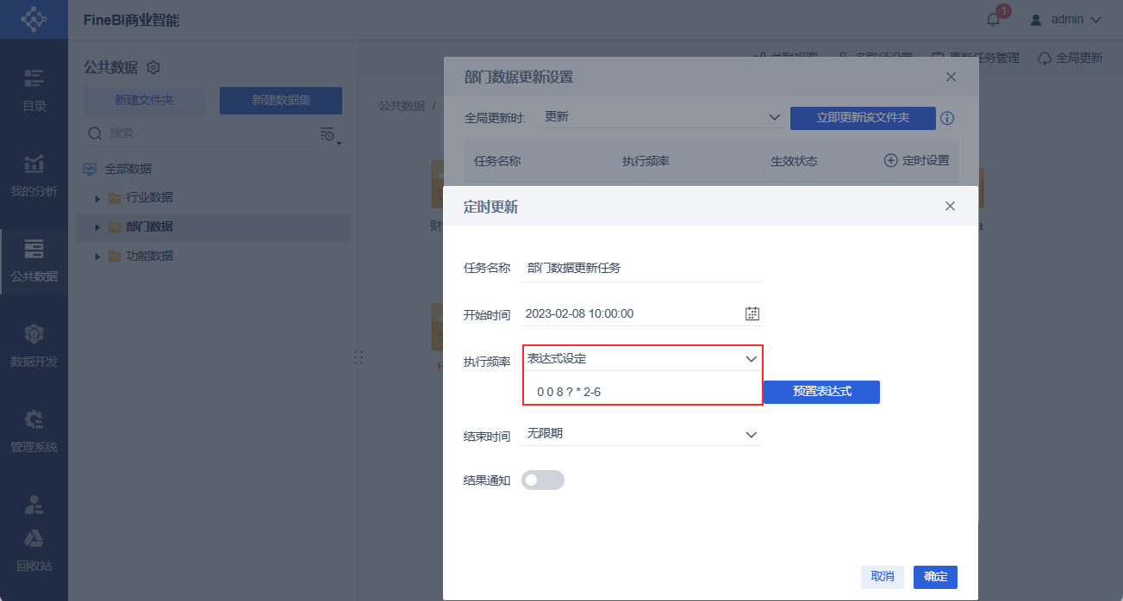Open the 全局更新时 dropdown
Viewport: 1123px width, 601px height.
coord(660,117)
